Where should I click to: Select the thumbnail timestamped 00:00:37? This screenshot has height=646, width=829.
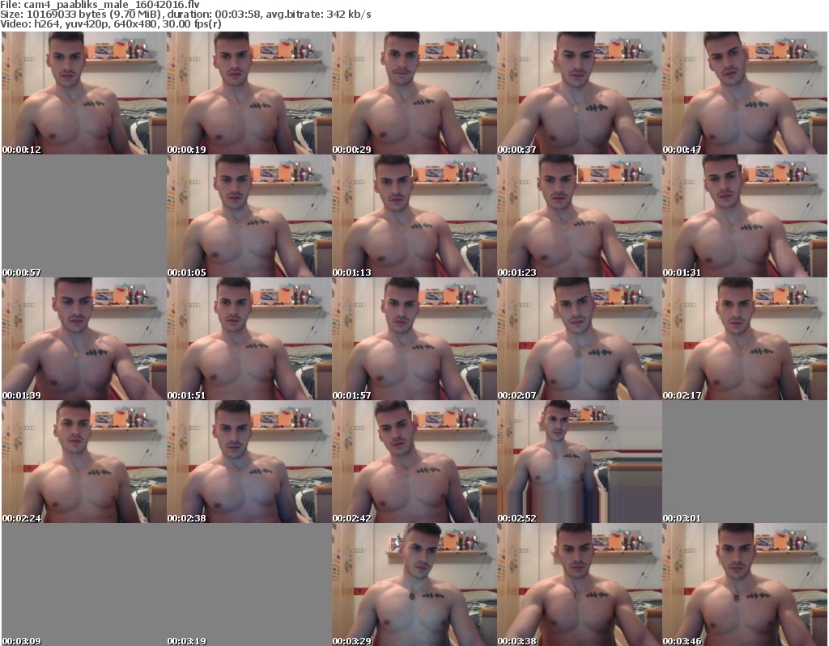coord(580,93)
